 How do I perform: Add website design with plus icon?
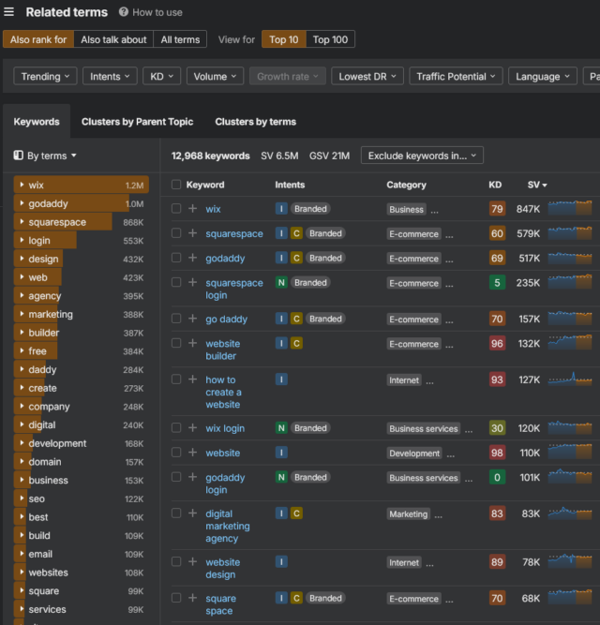pos(192,562)
